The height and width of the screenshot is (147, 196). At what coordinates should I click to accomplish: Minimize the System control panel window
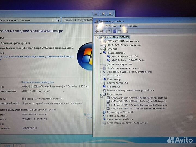click(x=96, y=14)
